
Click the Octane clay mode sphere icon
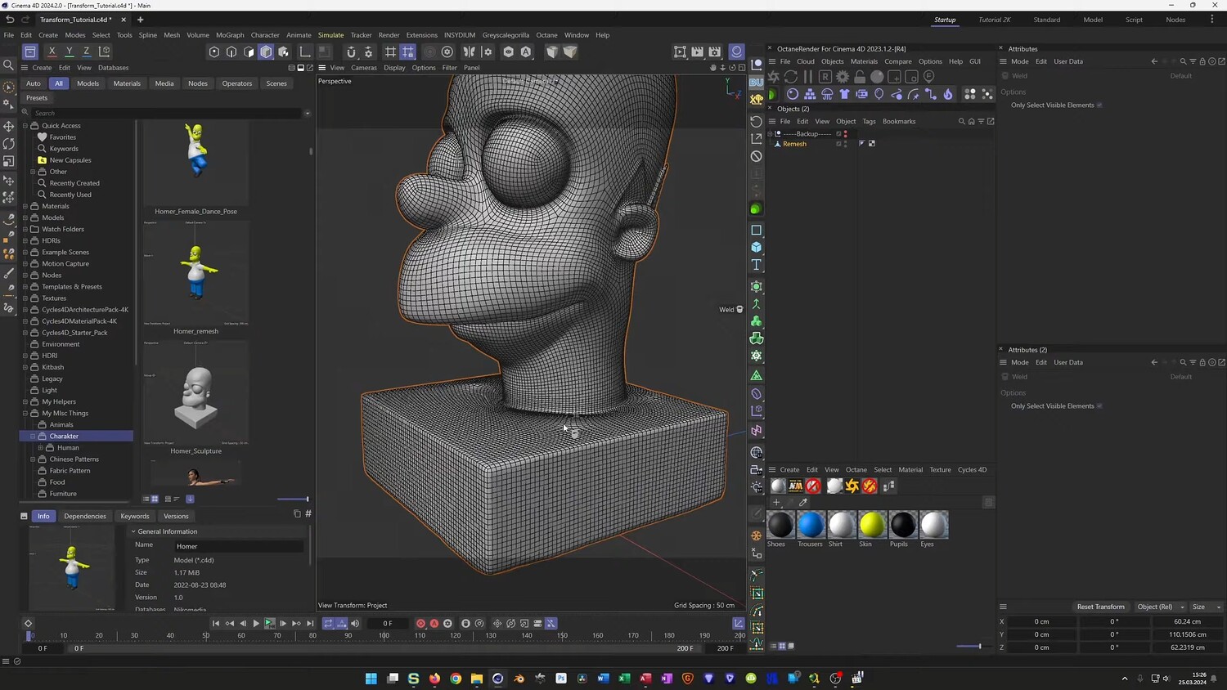click(877, 76)
